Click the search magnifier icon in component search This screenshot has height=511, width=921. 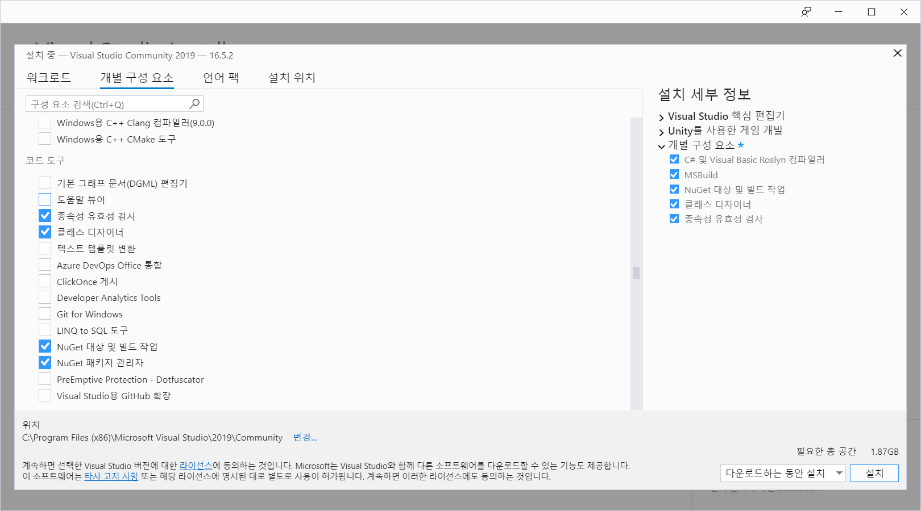coord(194,103)
